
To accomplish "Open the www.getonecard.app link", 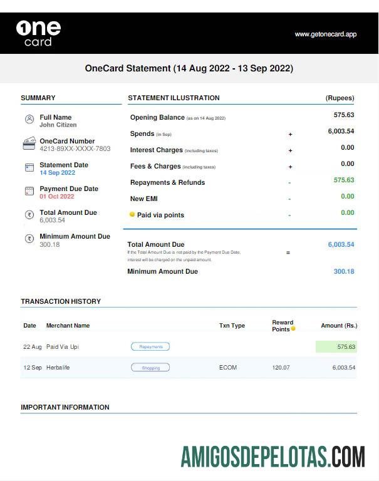I will tap(325, 34).
